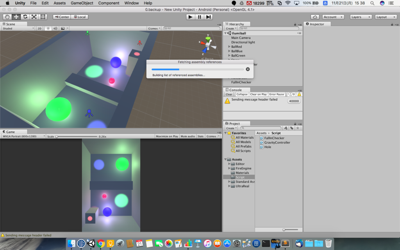Collapse the Ilumiball scene
The width and height of the screenshot is (400, 250).
(225, 33)
